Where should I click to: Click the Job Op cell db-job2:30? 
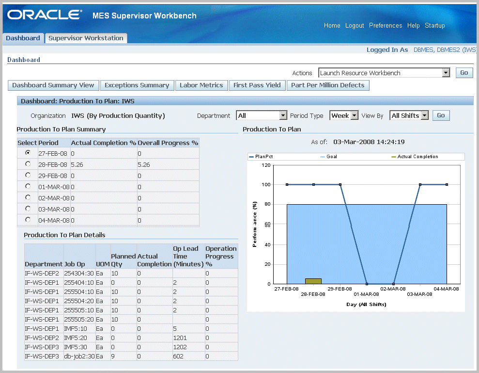[x=79, y=356]
